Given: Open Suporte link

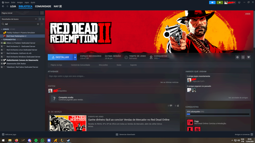Looking at the screenshot, I should [x=133, y=65].
